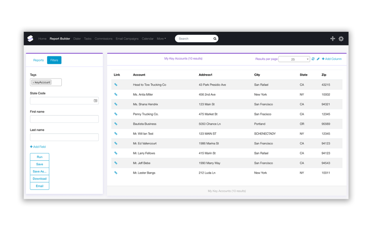Screen dimensions: 372x231
Task: Click the link icon for Mr. Lester Bangs row
Action: coord(115,173)
